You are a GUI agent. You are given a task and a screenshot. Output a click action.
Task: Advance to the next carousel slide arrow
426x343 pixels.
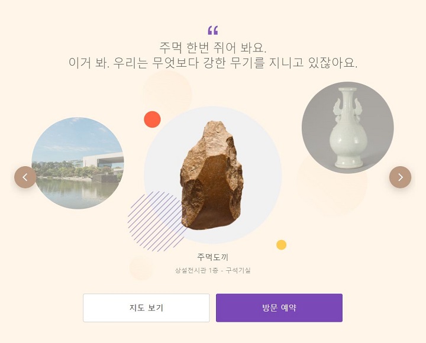400,177
